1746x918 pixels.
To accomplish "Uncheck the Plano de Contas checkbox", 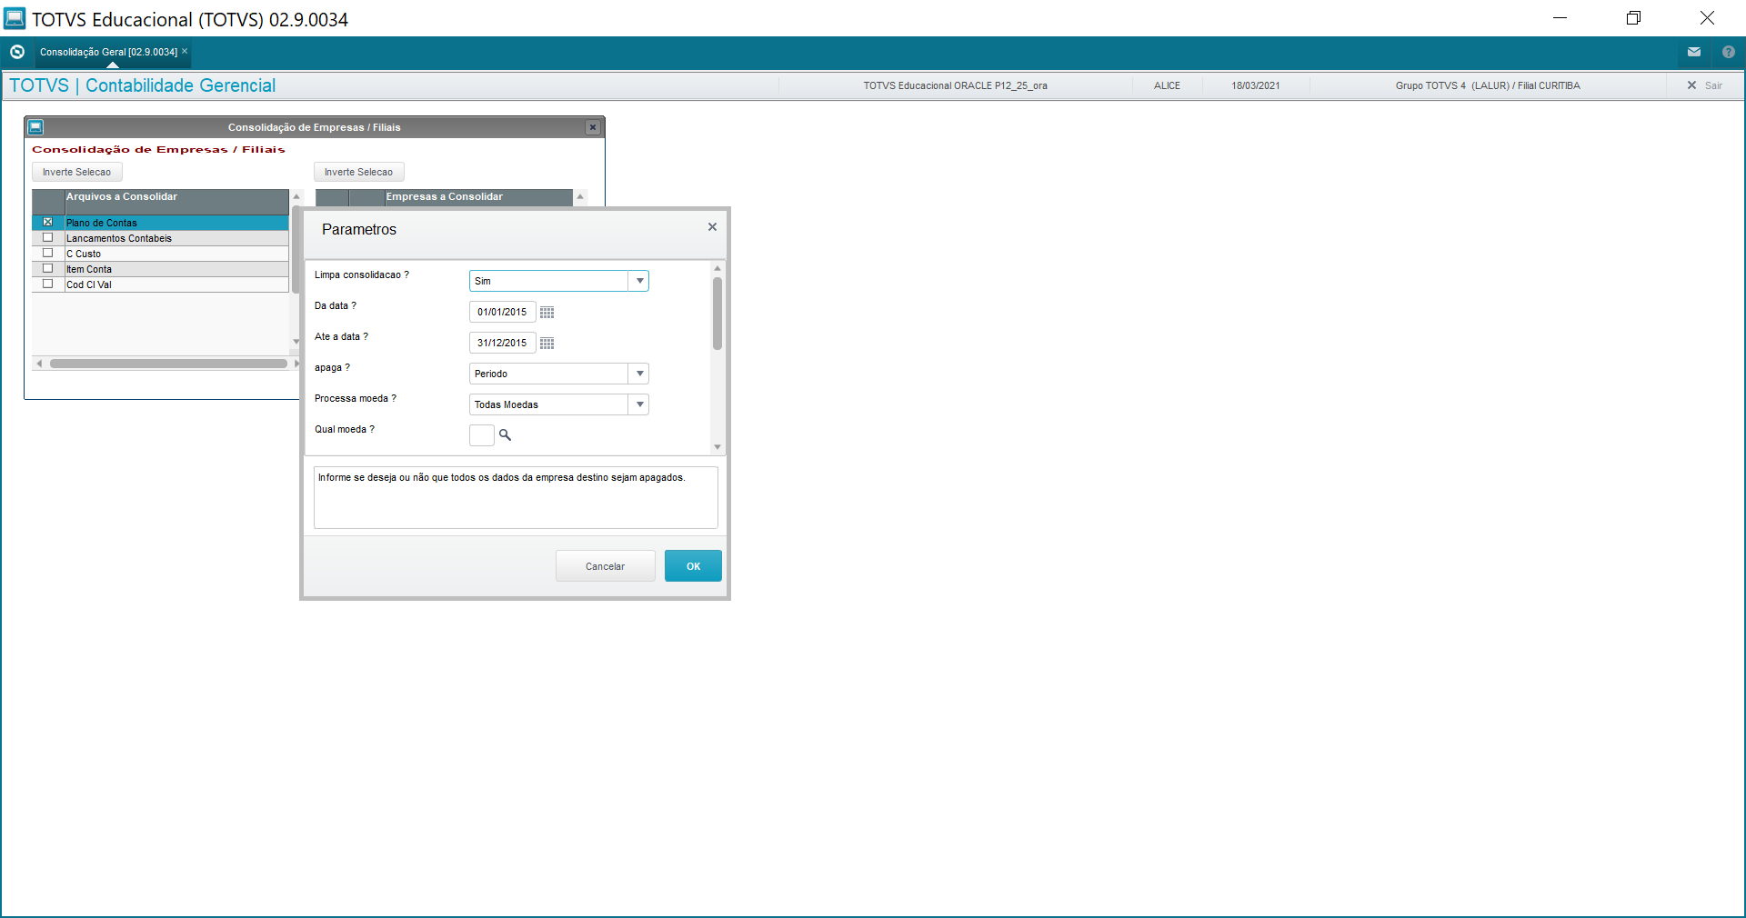I will pyautogui.click(x=48, y=222).
